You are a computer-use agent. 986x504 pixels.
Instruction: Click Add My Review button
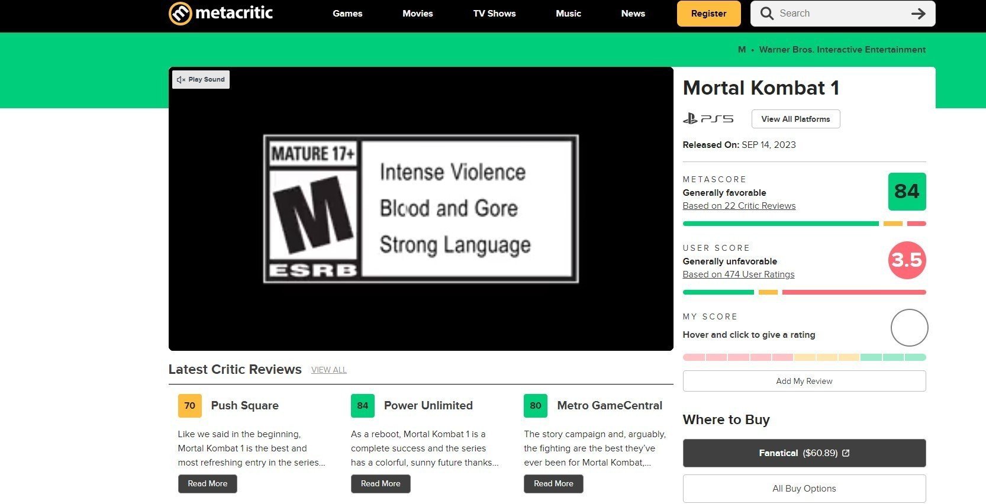pyautogui.click(x=804, y=381)
